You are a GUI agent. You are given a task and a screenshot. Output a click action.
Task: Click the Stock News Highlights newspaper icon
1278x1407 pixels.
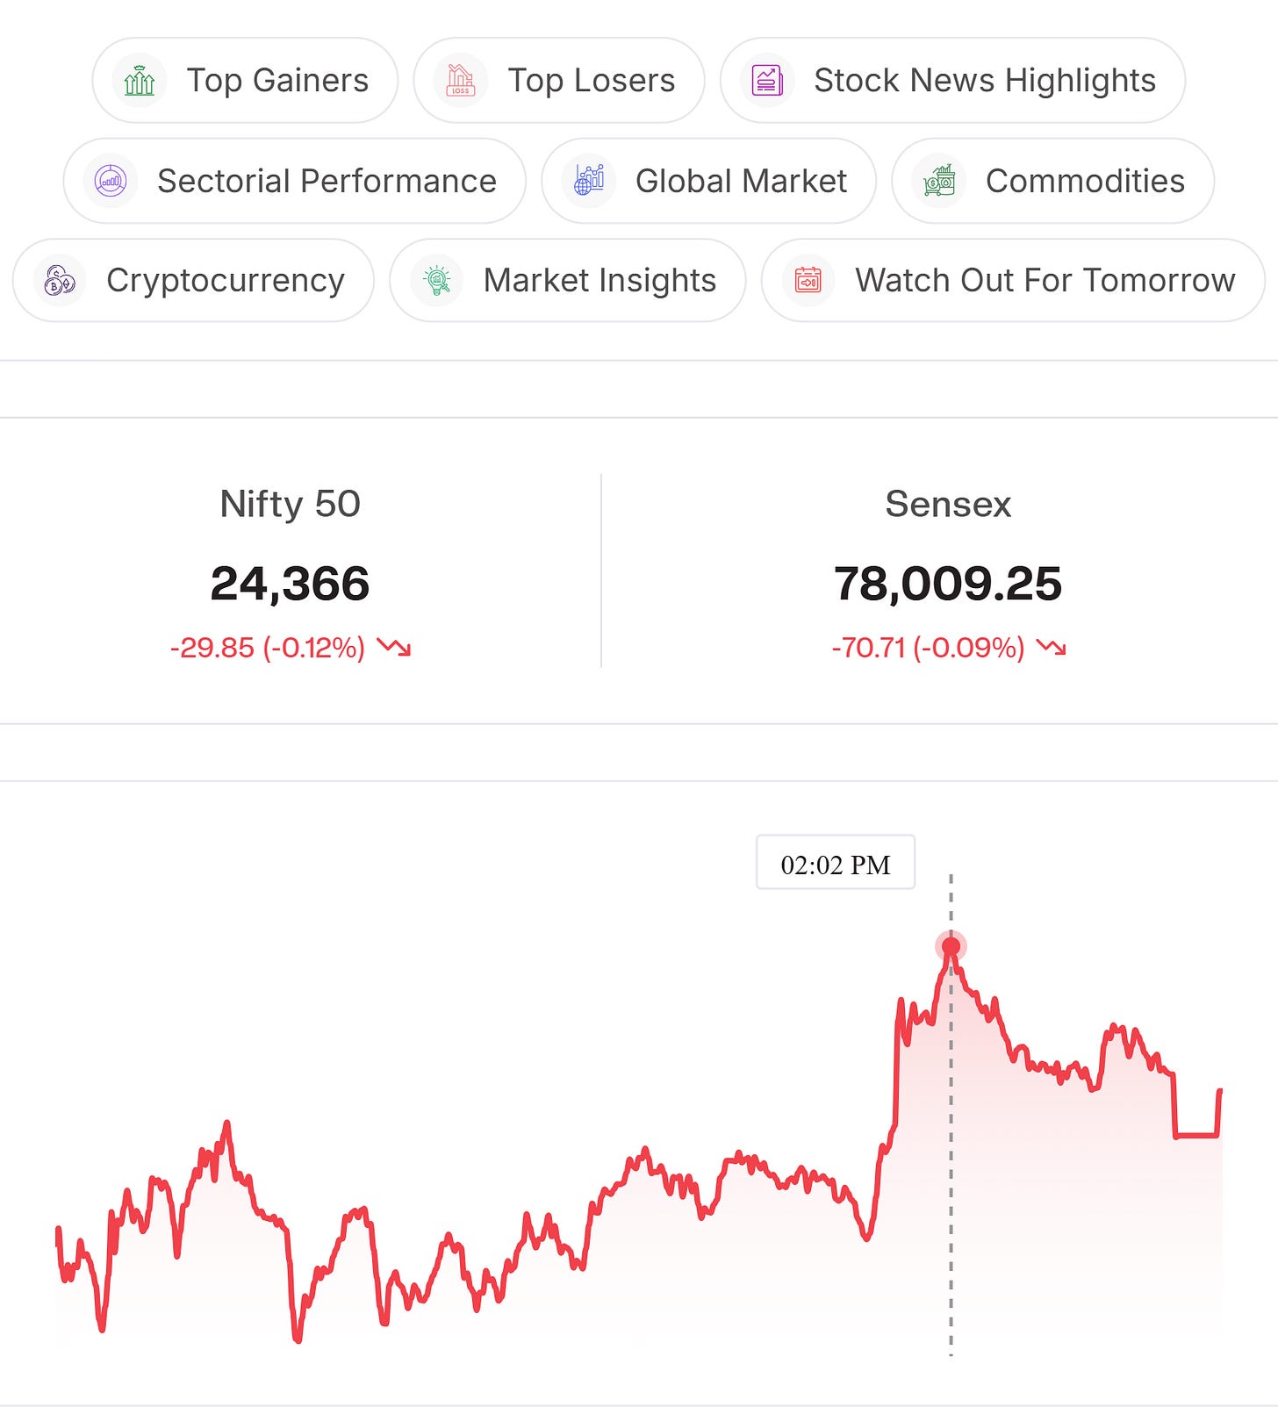[x=767, y=81]
